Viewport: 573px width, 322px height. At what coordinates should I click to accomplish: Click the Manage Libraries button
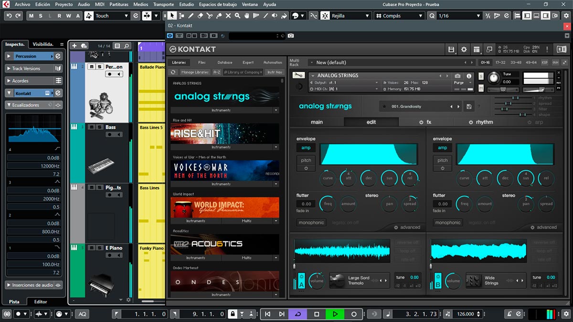click(195, 72)
